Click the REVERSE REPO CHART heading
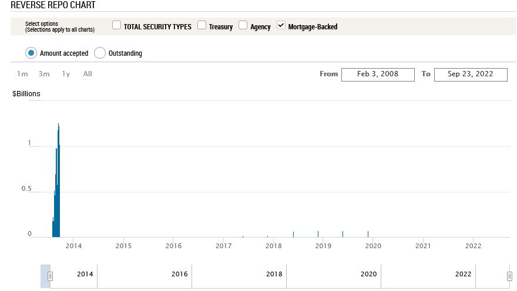The image size is (517, 291). (53, 5)
